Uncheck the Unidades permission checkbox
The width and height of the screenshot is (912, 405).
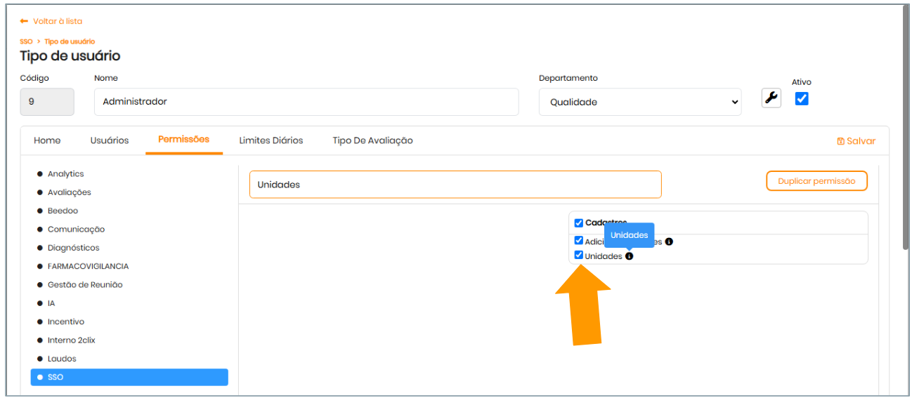[578, 255]
